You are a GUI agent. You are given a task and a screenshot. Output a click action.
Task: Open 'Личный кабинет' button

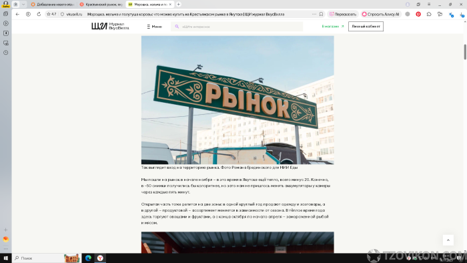(x=366, y=27)
